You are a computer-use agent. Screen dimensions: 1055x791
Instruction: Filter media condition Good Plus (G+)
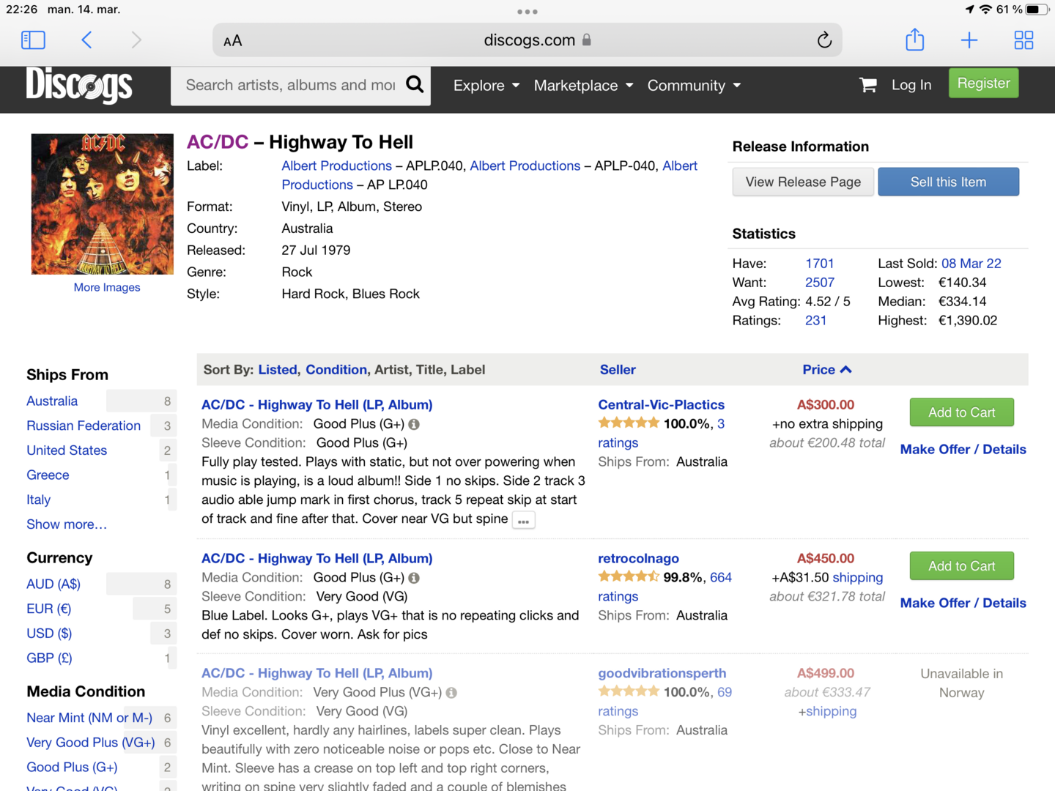pos(72,768)
